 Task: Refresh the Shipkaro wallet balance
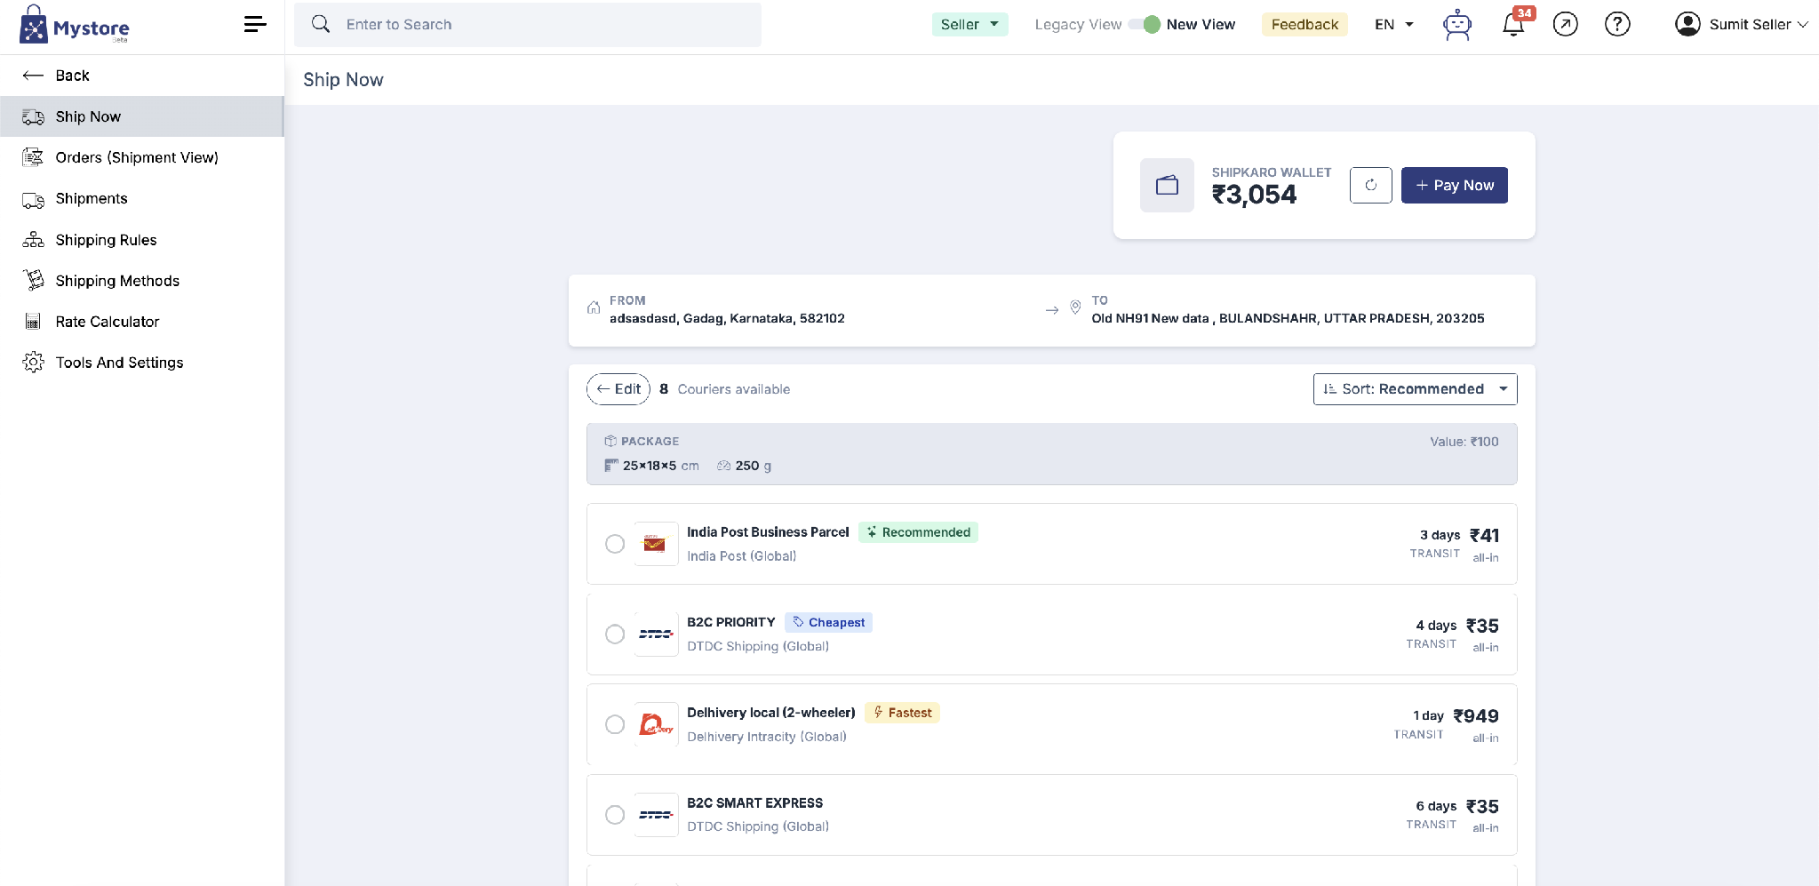coord(1371,185)
